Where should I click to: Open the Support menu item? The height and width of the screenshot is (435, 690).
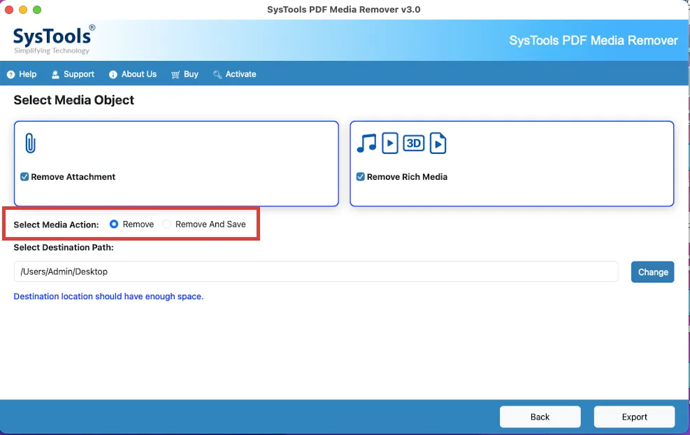pos(73,74)
